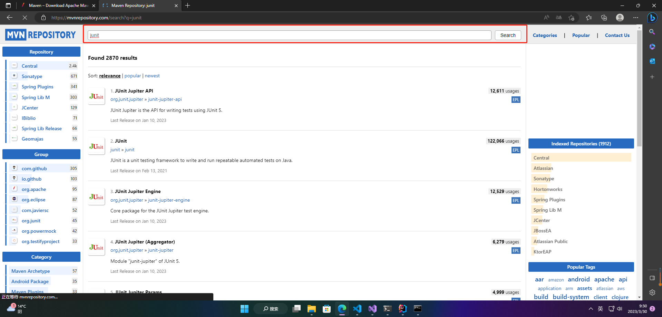662x317 pixels.
Task: Open the browser profile menu
Action: [x=620, y=18]
